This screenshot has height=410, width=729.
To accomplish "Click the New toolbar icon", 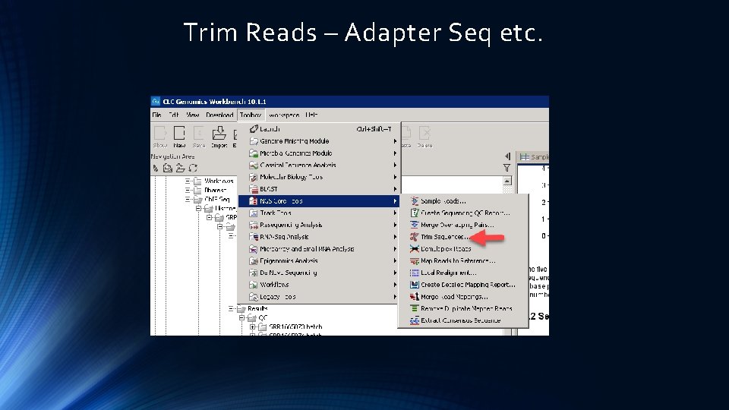I will [x=179, y=134].
